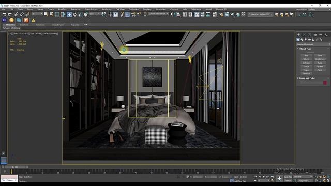Activate the Select and Rotate tool
331x186 pixels.
pyautogui.click(x=74, y=14)
